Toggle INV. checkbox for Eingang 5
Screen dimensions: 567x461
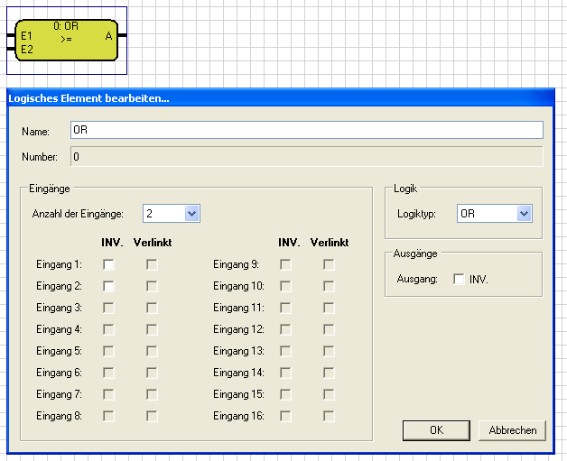pyautogui.click(x=108, y=351)
